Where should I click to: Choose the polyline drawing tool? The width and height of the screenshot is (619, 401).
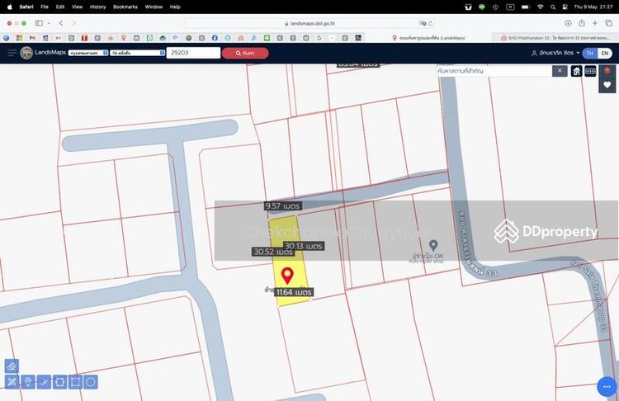tap(43, 382)
